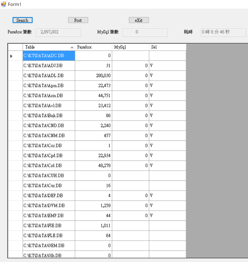Click the Paradox value 44,751
This screenshot has height=262, width=248.
tap(94, 96)
